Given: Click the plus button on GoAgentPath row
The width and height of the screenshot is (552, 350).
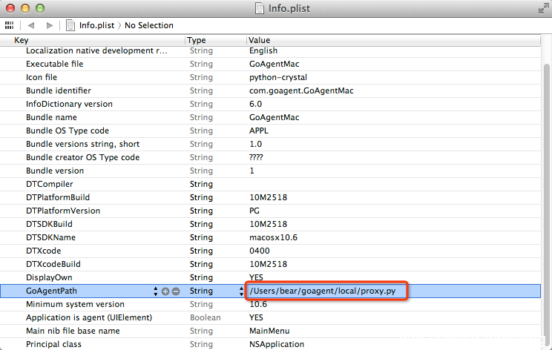Looking at the screenshot, I should (x=166, y=291).
